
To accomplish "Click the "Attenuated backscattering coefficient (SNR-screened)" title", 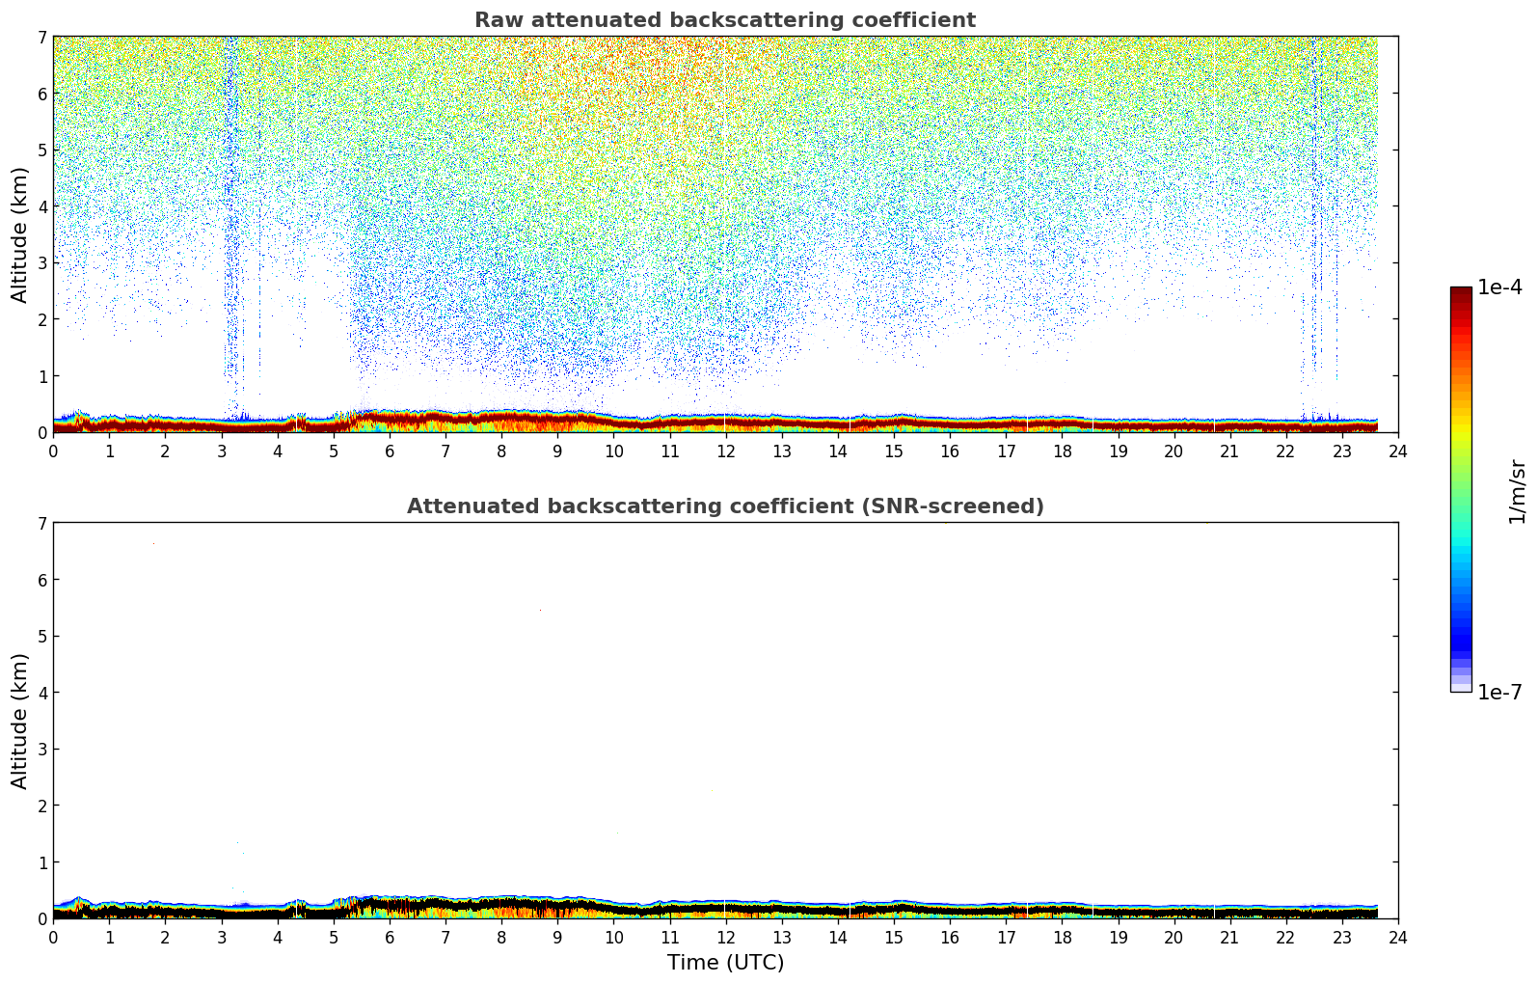I will coord(724,506).
